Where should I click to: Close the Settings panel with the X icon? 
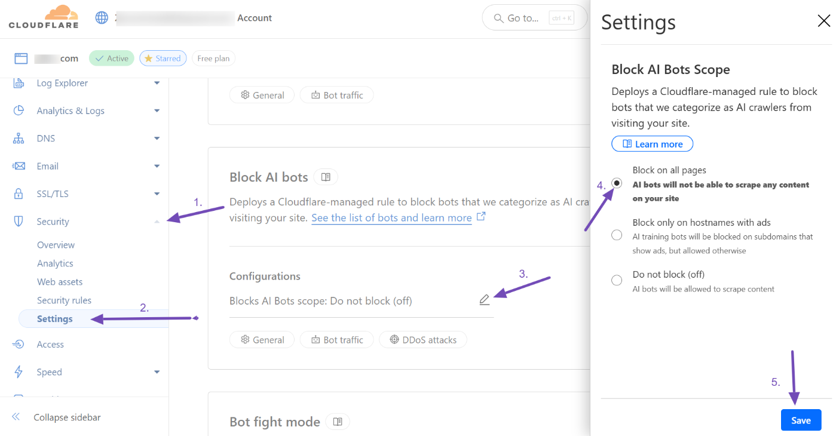823,22
